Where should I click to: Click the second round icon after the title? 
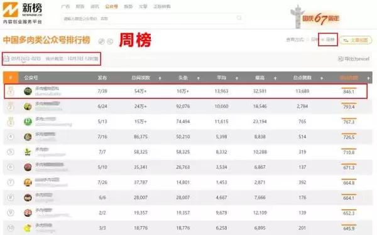pos(110,41)
